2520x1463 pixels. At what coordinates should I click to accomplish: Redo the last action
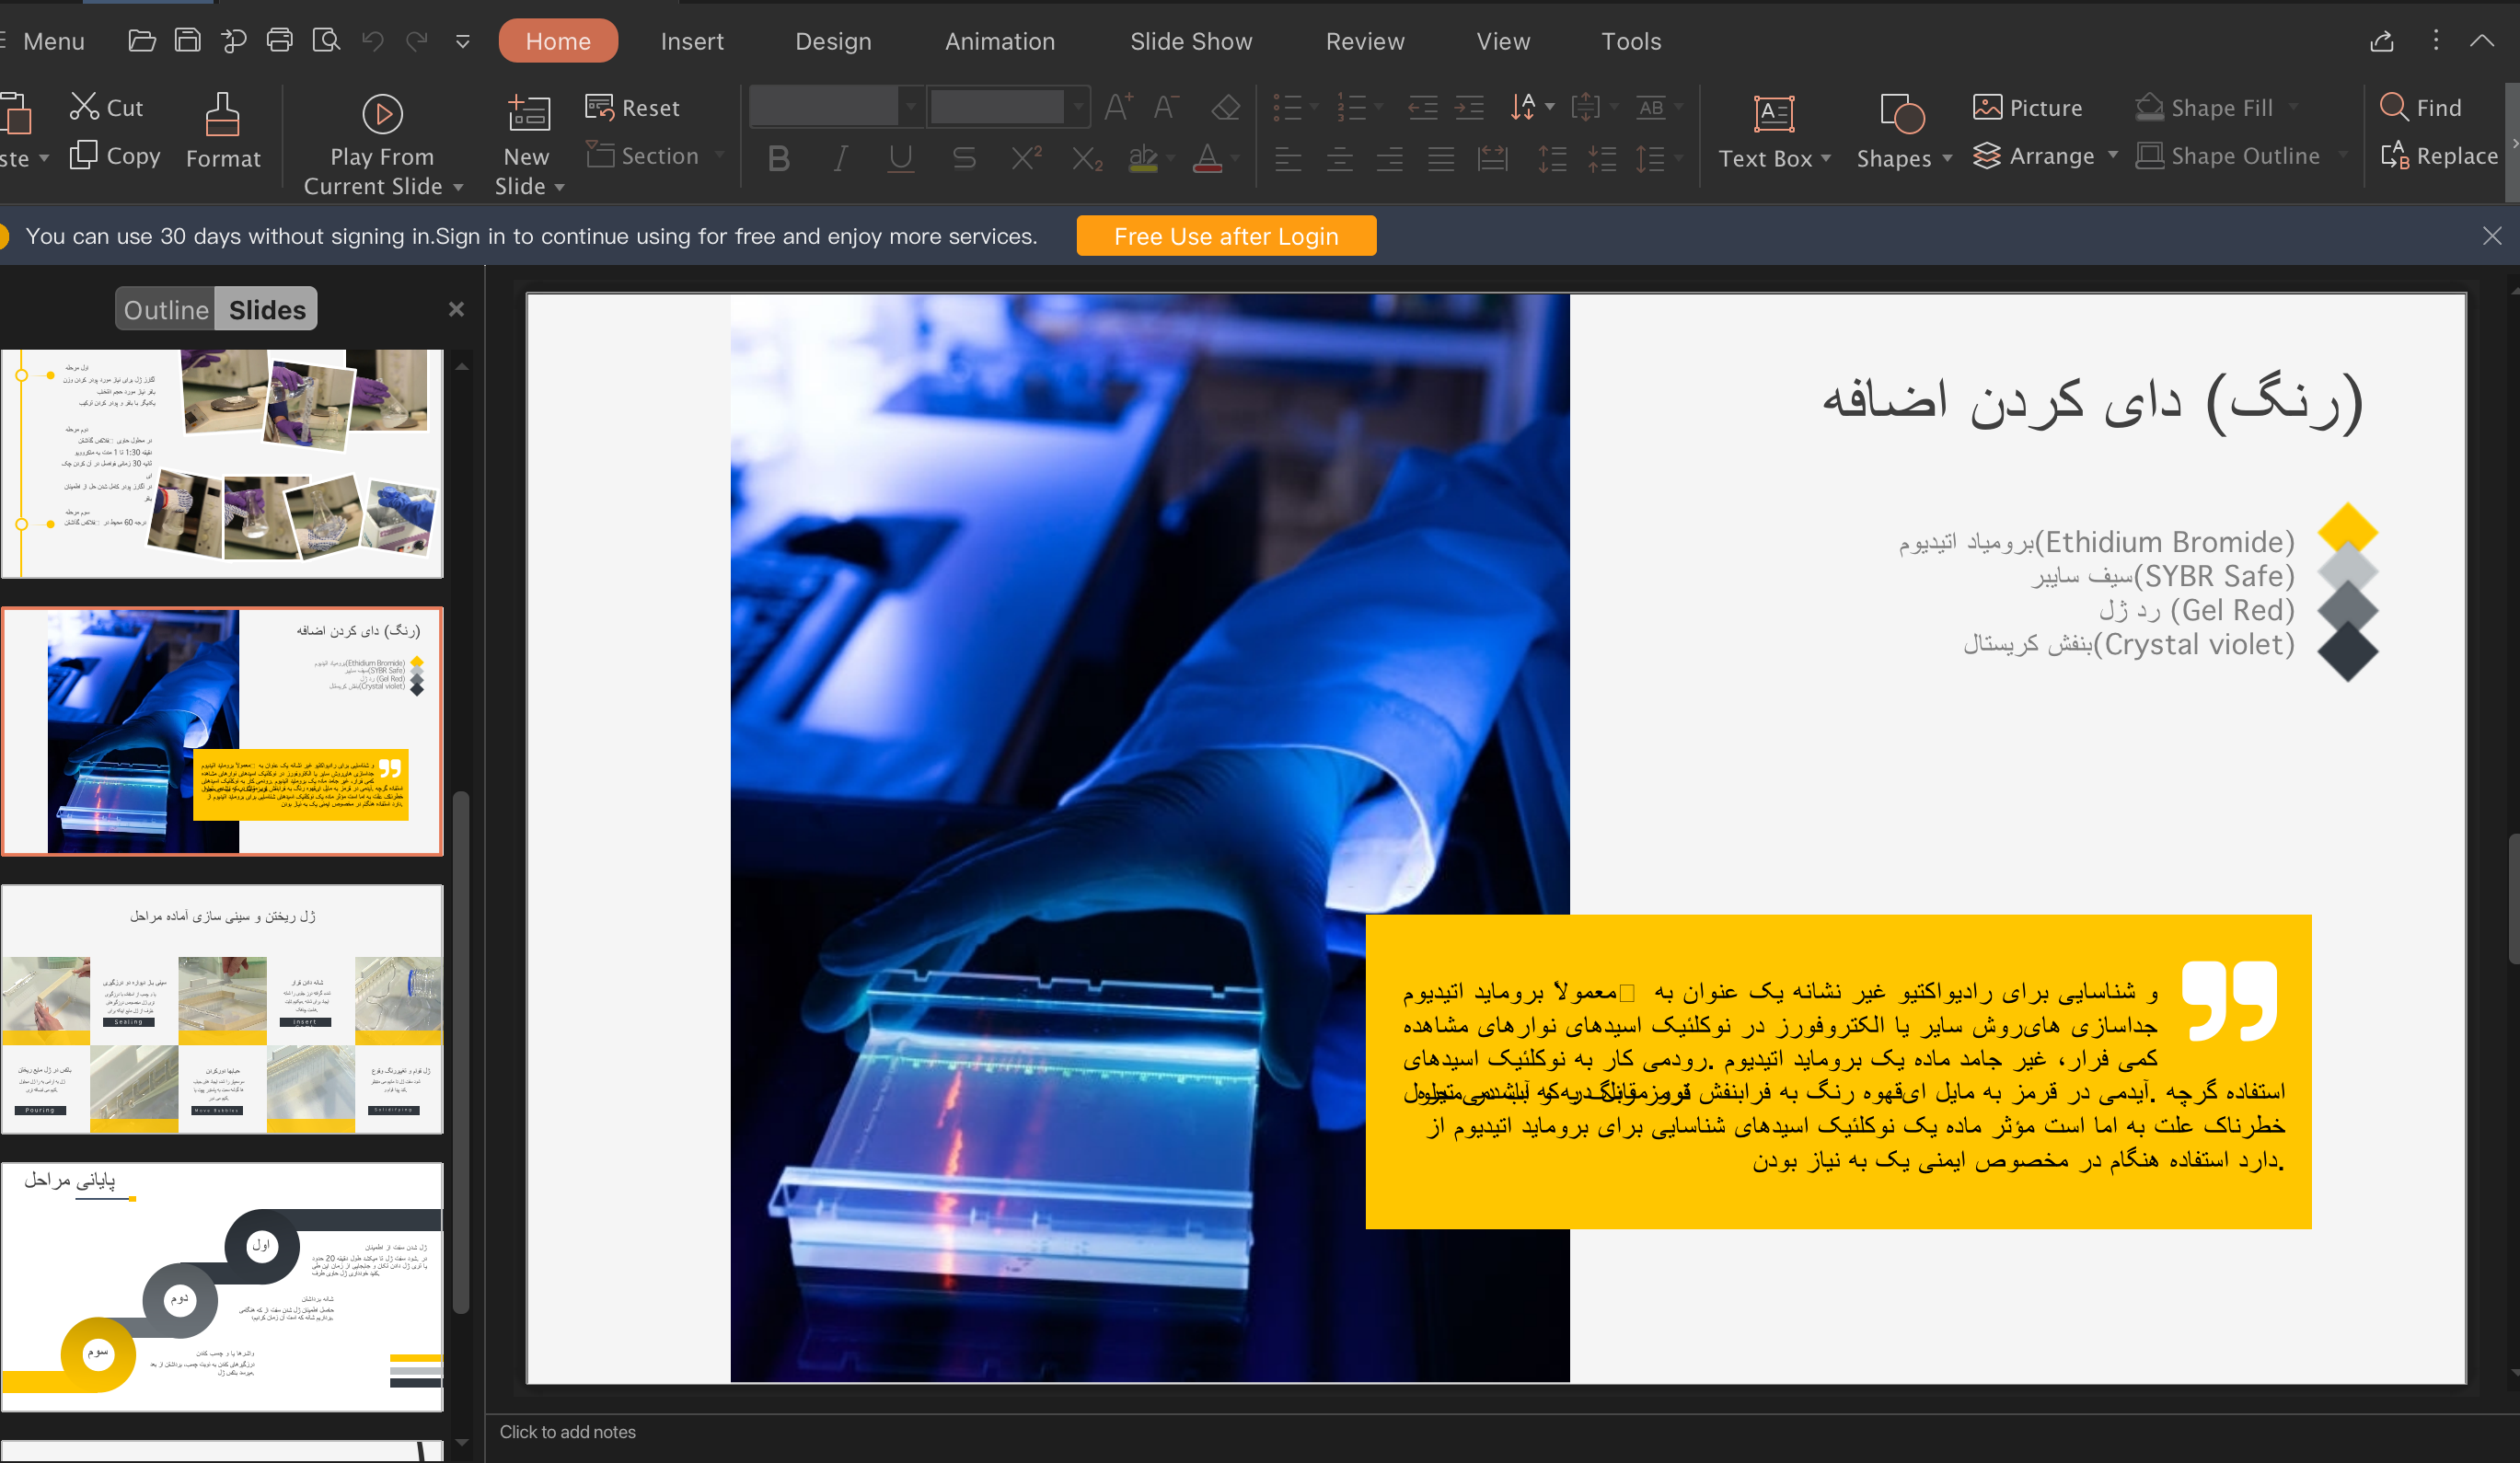point(417,41)
